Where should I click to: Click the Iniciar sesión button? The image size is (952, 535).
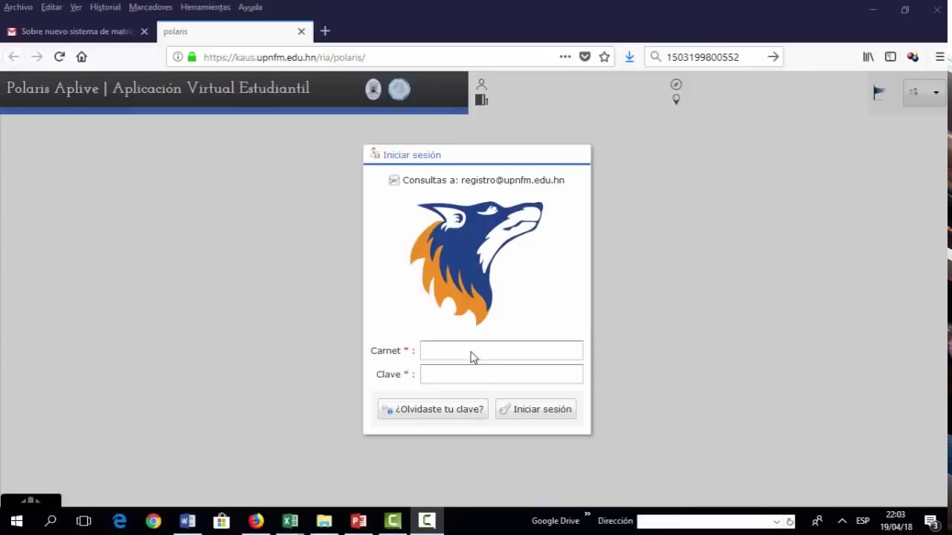(535, 409)
